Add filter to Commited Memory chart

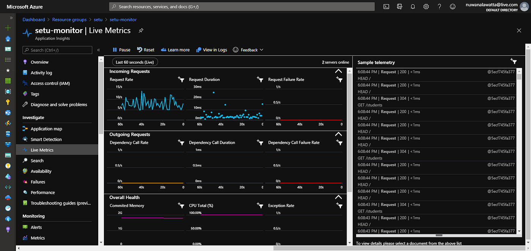[x=181, y=205]
